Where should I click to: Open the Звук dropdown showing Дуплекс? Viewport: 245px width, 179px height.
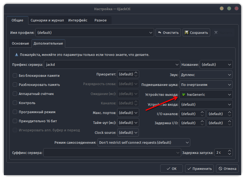pos(206,75)
